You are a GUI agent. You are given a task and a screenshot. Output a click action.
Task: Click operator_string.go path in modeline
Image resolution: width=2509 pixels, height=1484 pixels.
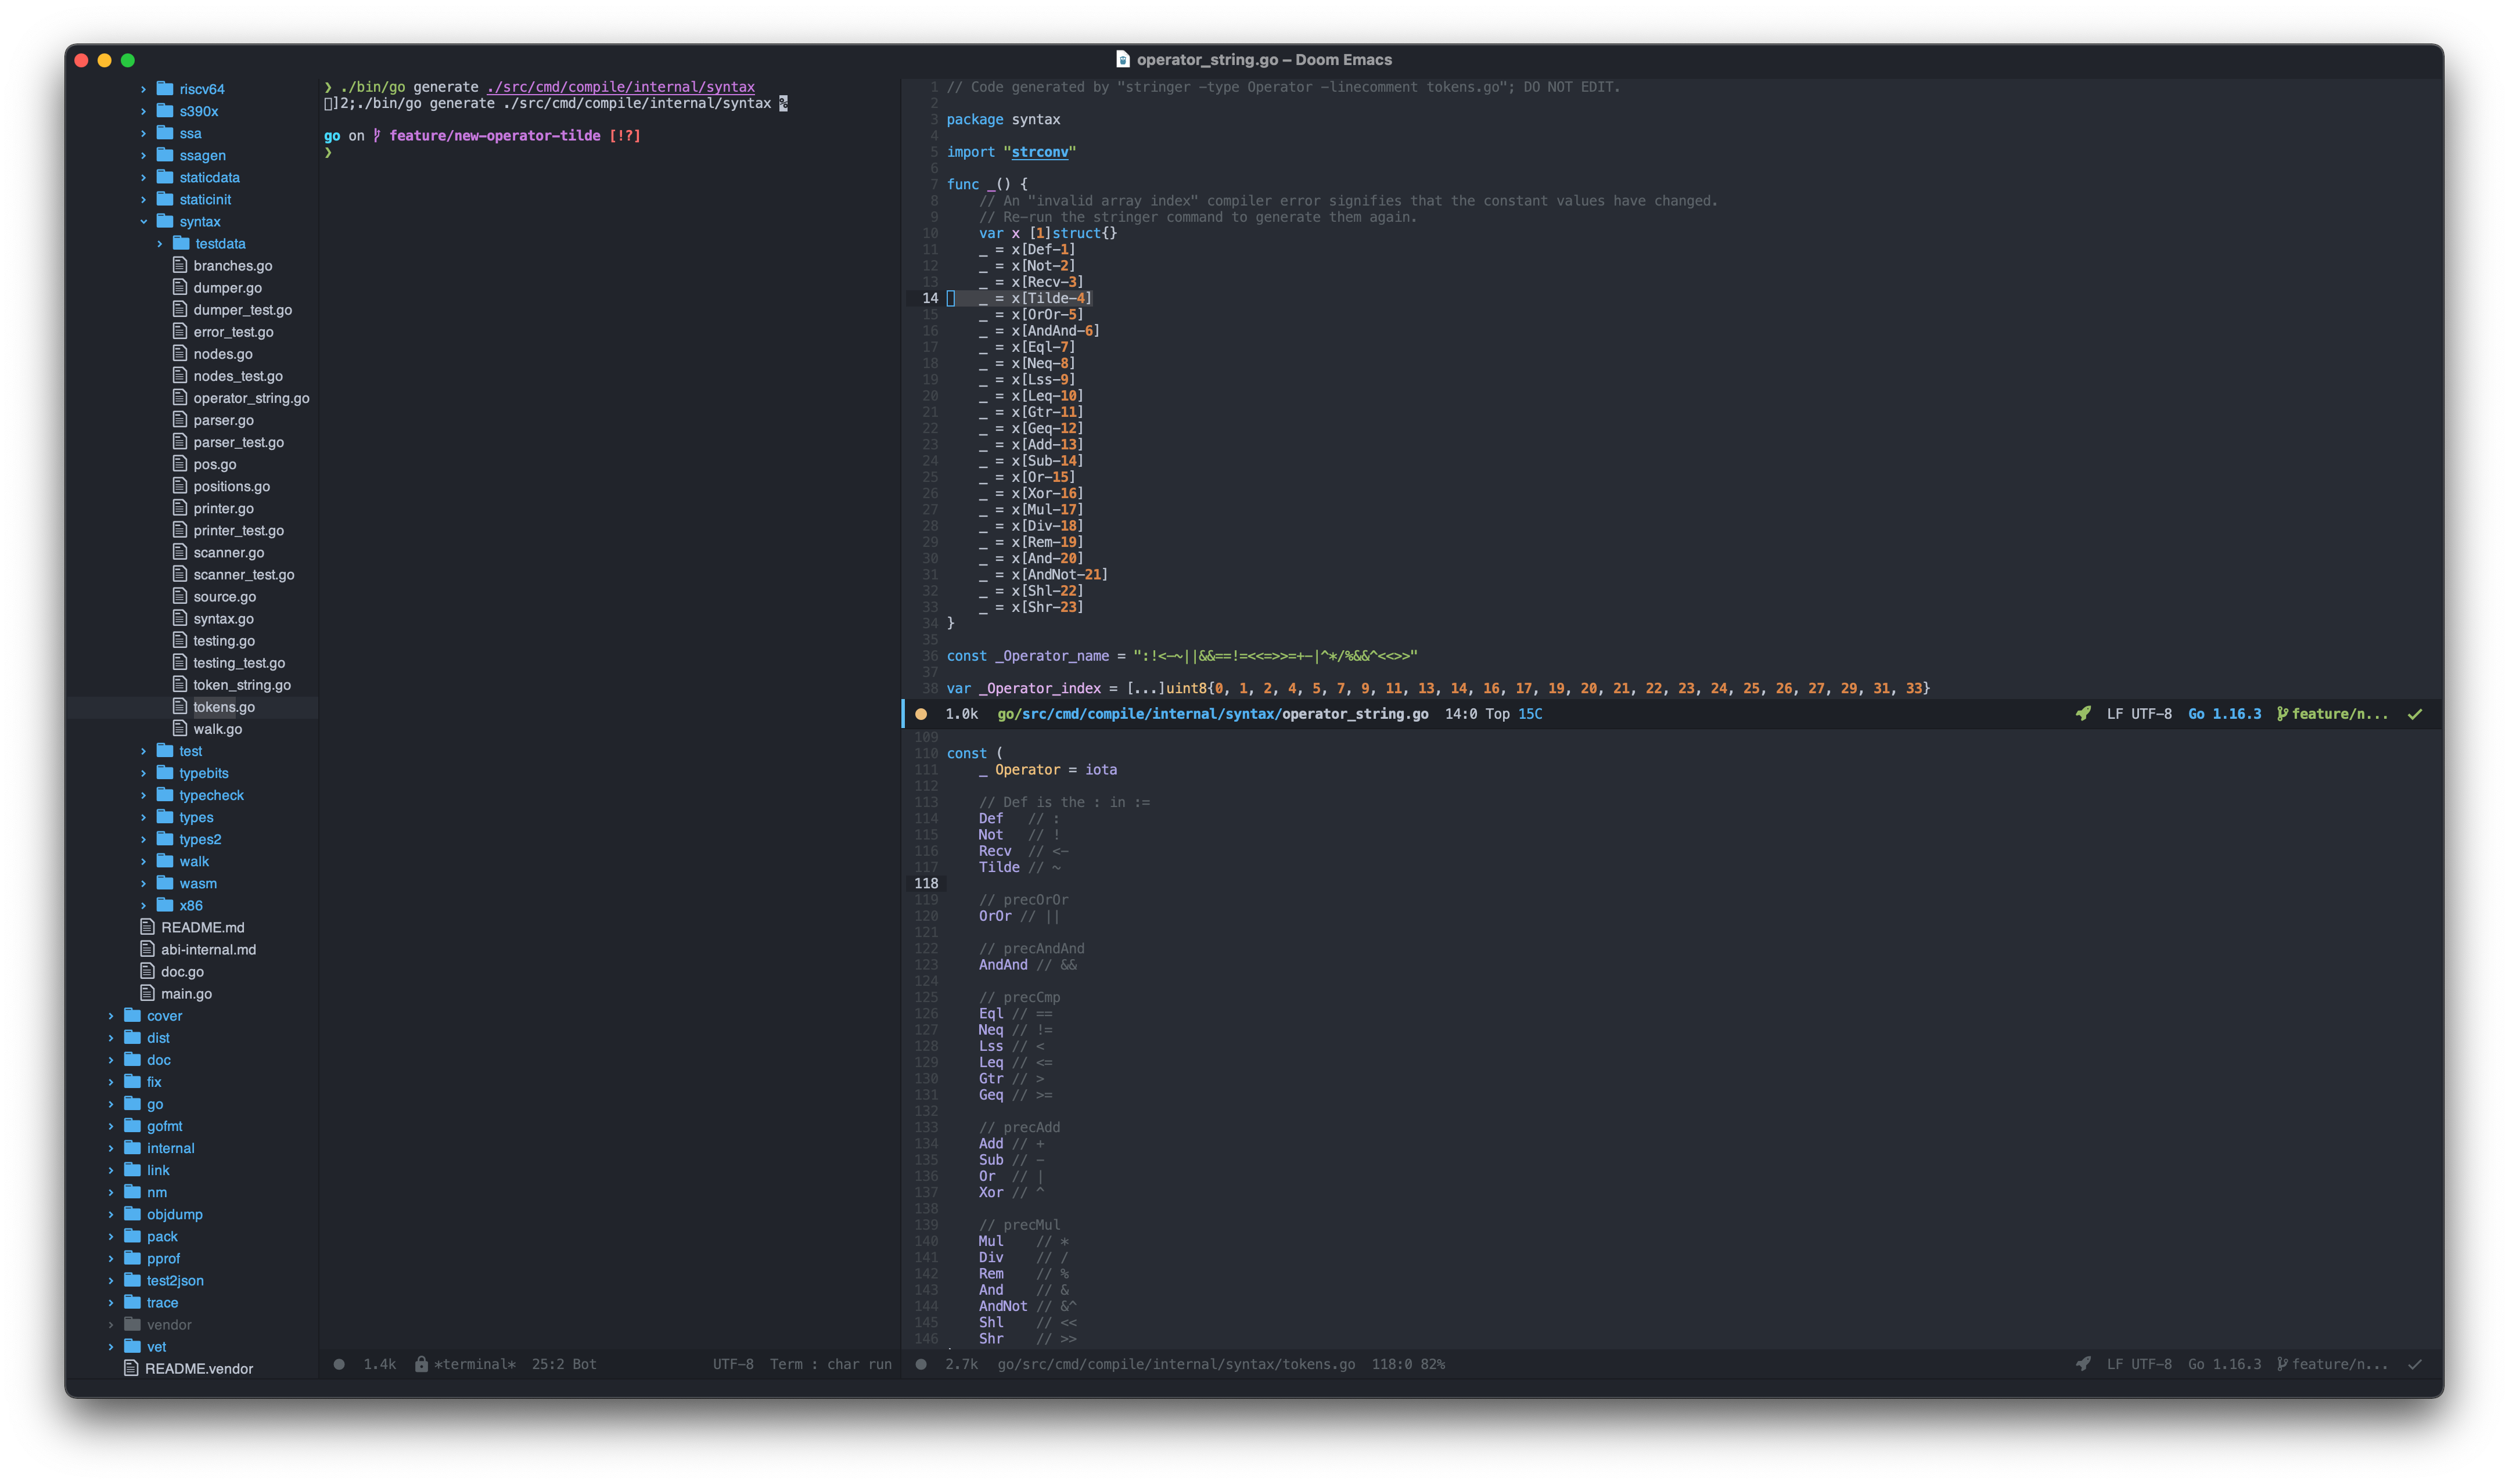(x=1212, y=714)
